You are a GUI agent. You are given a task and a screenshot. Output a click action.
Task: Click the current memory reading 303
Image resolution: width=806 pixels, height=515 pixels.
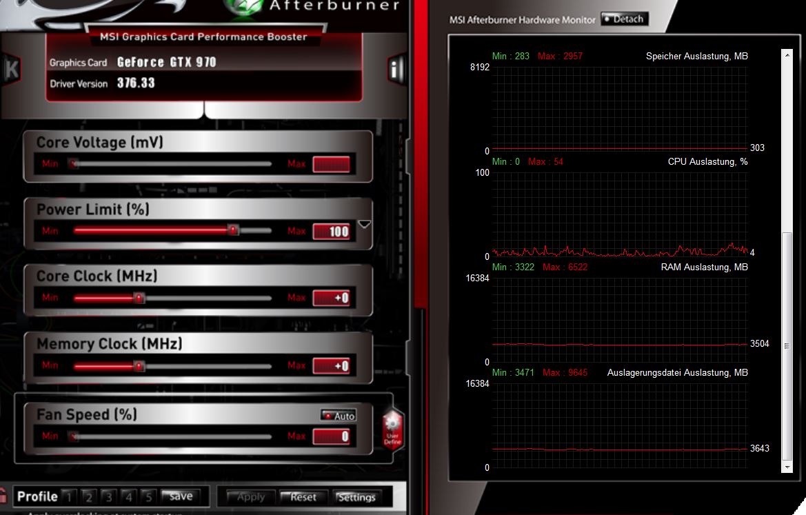[757, 148]
